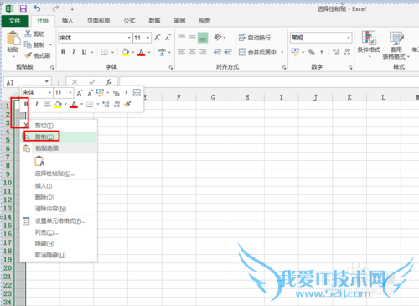
Task: Click the Save icon in quick access toolbar
Action: 23,8
